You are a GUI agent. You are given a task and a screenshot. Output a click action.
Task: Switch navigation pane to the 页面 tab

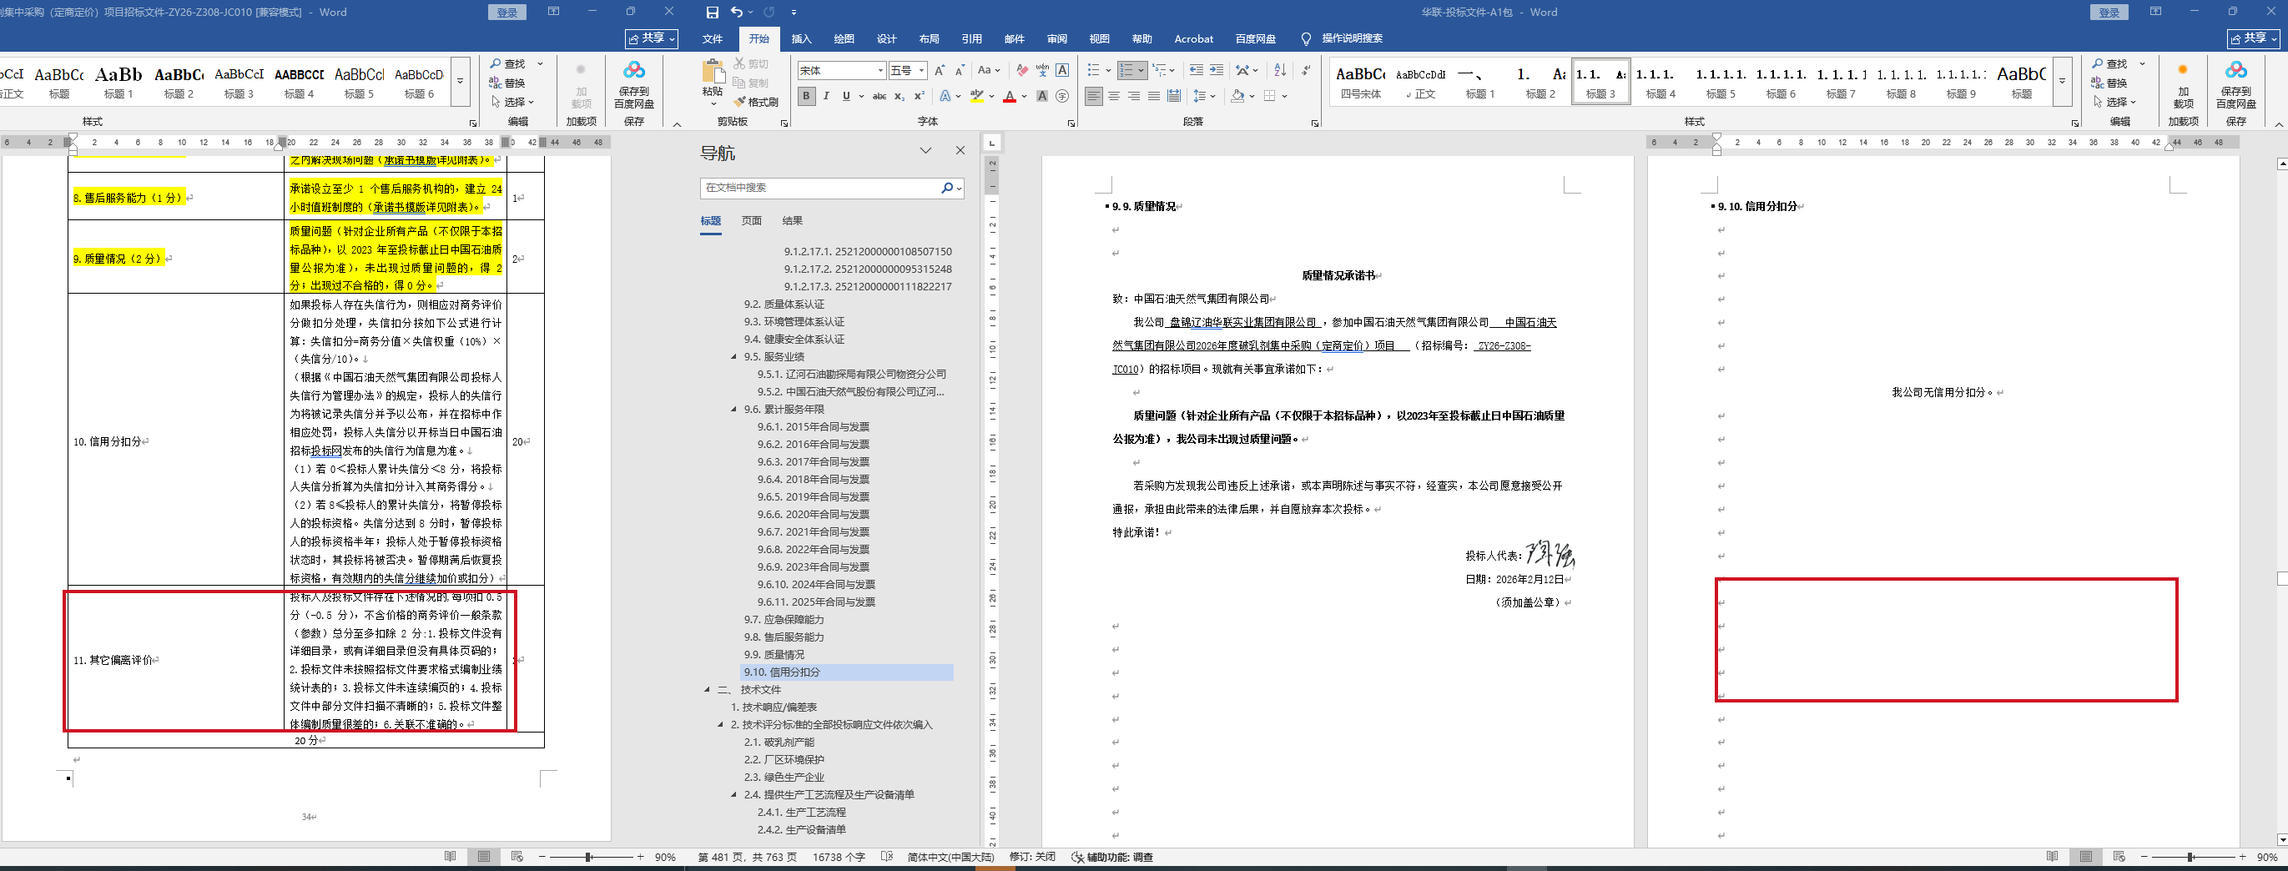pos(752,221)
